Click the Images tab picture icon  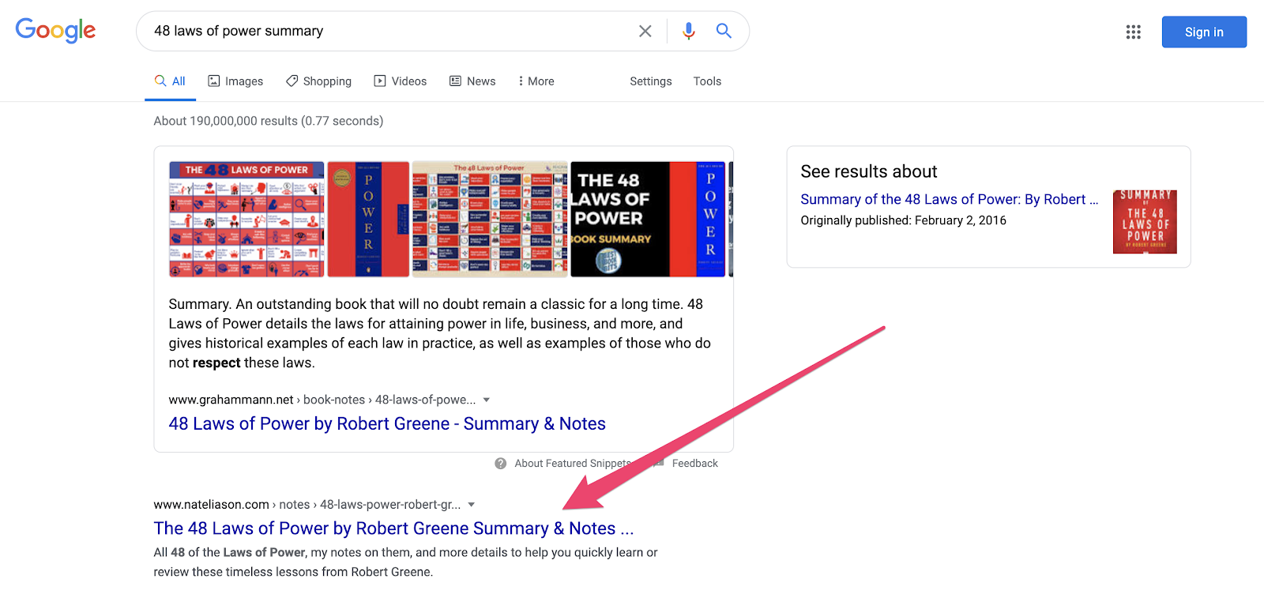point(214,81)
